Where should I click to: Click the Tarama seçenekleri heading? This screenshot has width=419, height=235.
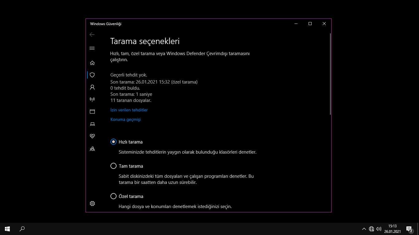coord(145,41)
